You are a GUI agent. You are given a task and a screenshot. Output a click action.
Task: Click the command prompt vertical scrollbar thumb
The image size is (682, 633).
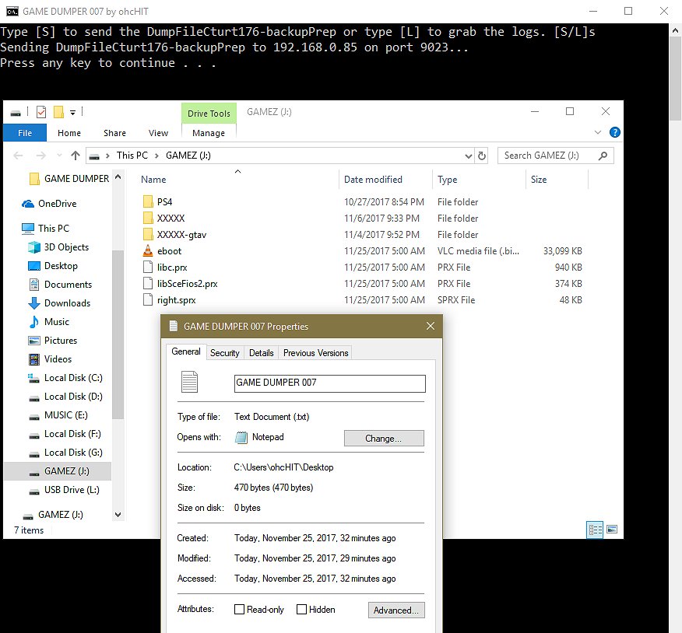pos(675,77)
